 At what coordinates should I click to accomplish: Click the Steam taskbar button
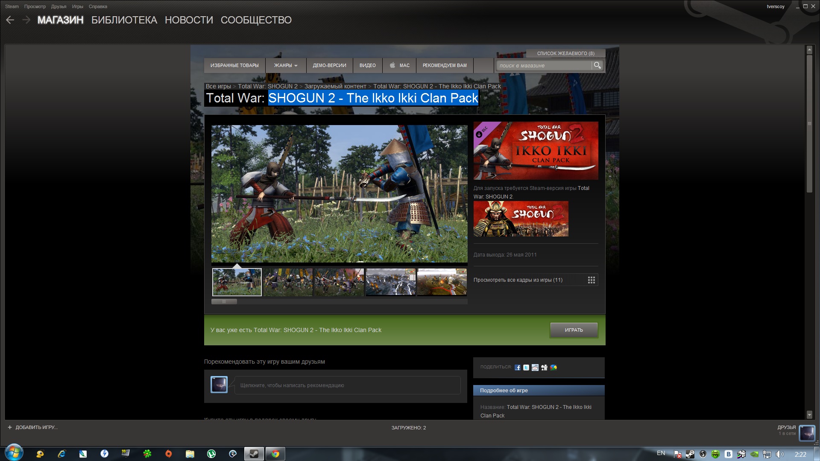[x=254, y=454]
